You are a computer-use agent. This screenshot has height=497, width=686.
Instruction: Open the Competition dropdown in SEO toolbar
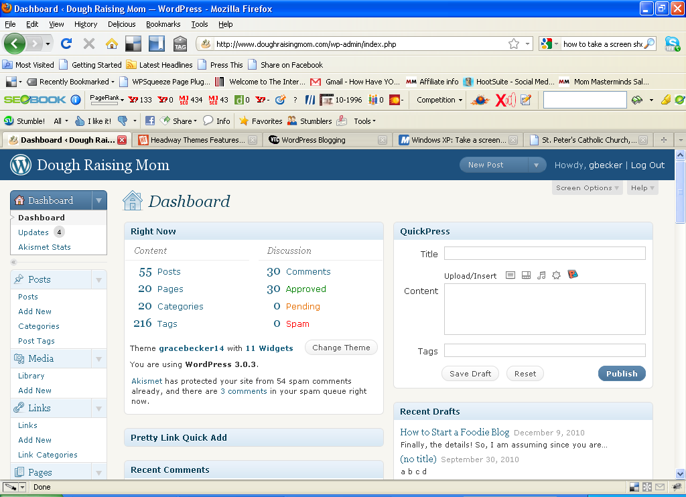(x=439, y=100)
